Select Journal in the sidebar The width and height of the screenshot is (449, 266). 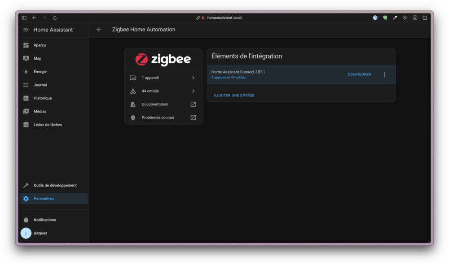point(53,85)
